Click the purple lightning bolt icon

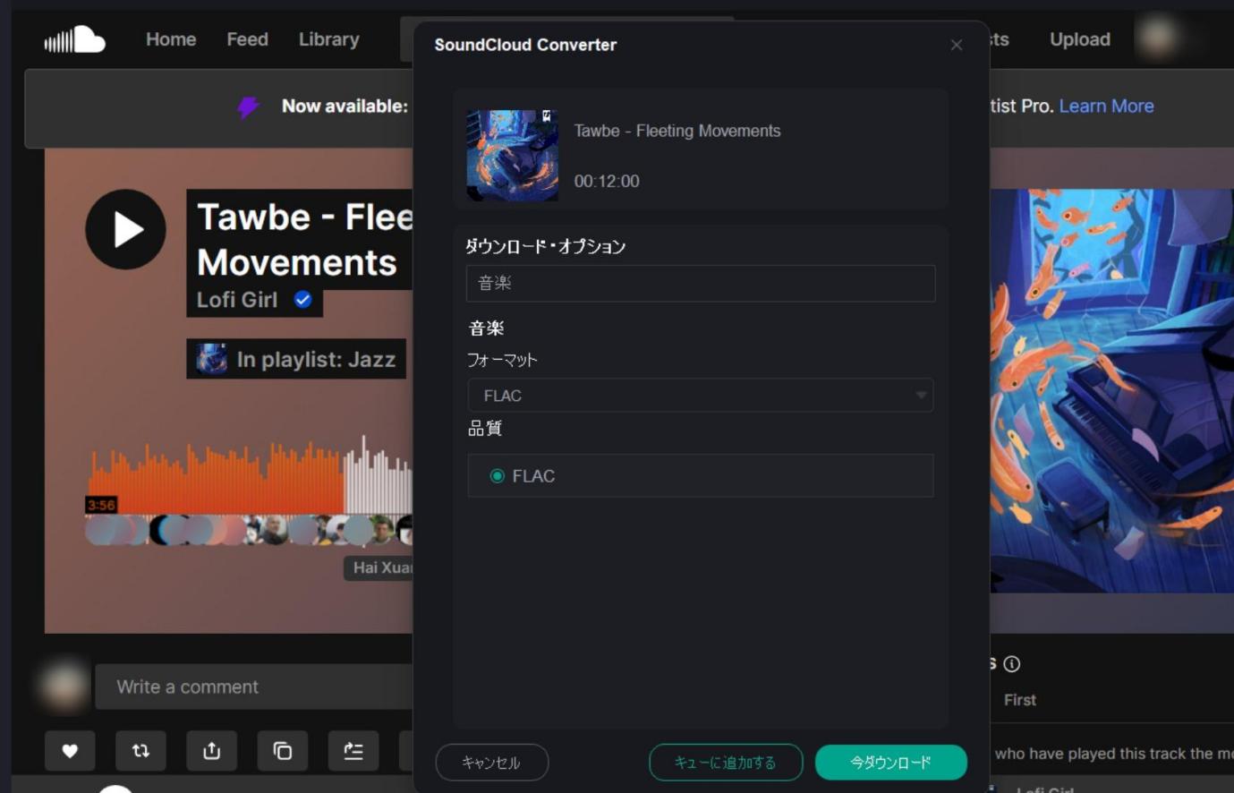[248, 107]
